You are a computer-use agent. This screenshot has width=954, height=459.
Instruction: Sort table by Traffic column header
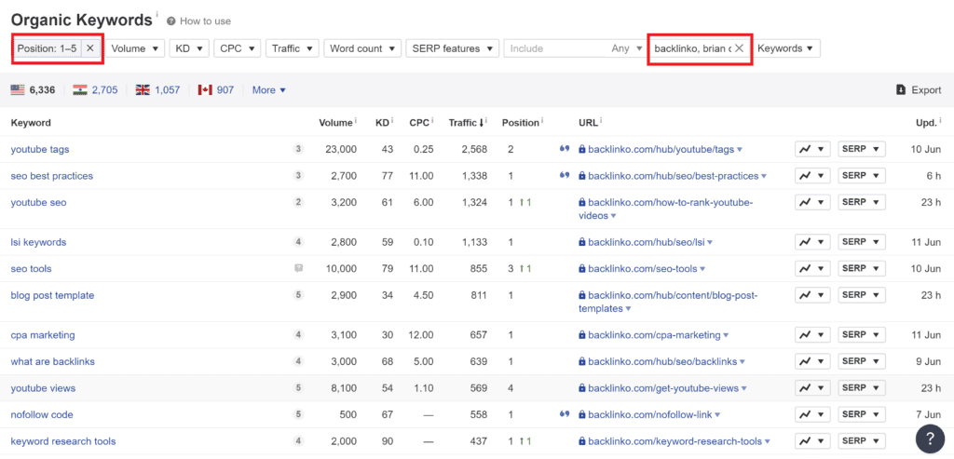click(x=466, y=122)
